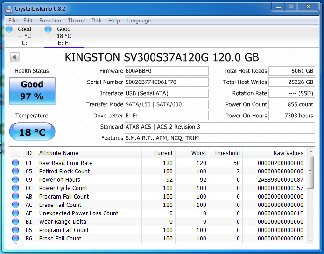The image size is (324, 254).
Task: Click the Power On Count value 855 count
Action: click(x=292, y=104)
